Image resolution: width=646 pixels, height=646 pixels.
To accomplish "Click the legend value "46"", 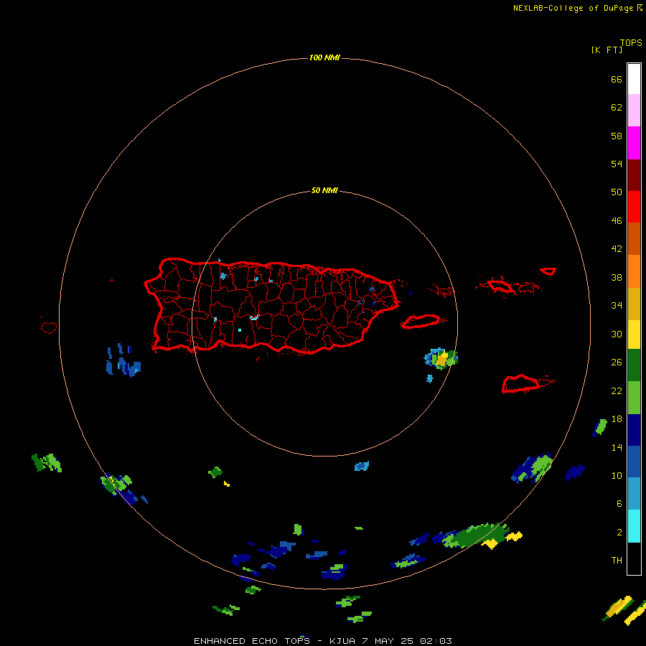I will tap(617, 220).
